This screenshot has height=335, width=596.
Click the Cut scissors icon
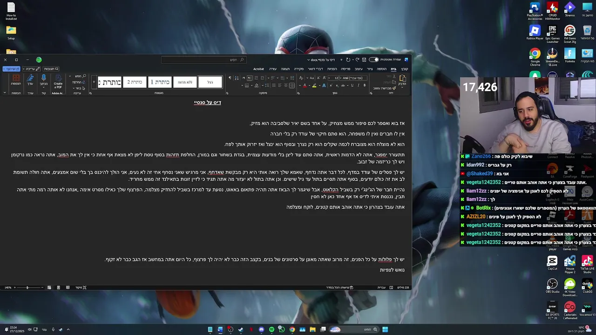pos(394,77)
